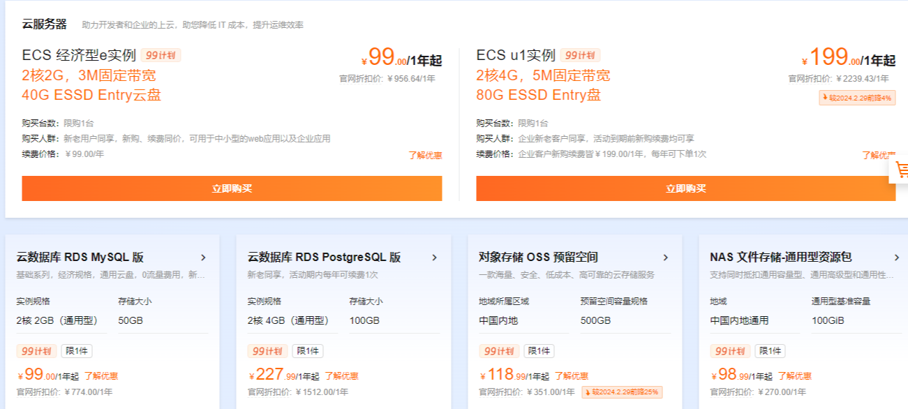Click the 限1件 tag in RDS PostgreSQL card
Image resolution: width=908 pixels, height=409 pixels.
pyautogui.click(x=308, y=351)
